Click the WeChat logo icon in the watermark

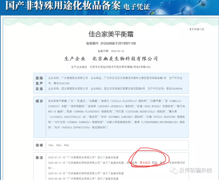pyautogui.click(x=172, y=171)
